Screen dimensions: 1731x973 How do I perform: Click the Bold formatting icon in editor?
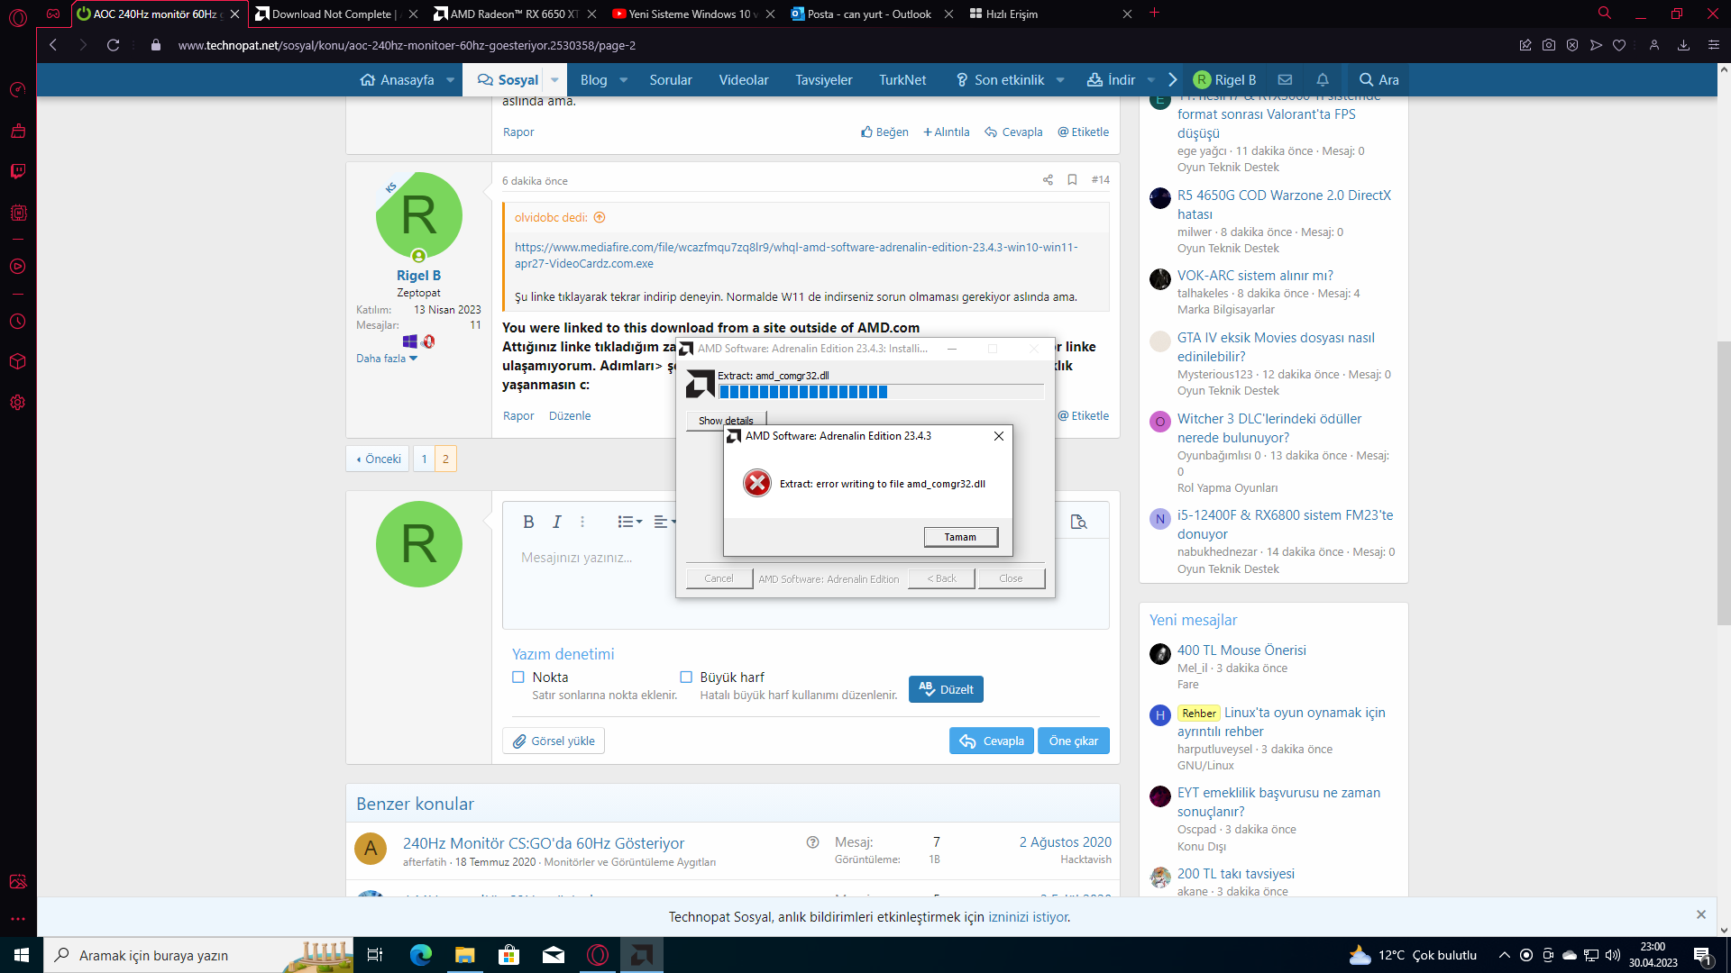(528, 522)
